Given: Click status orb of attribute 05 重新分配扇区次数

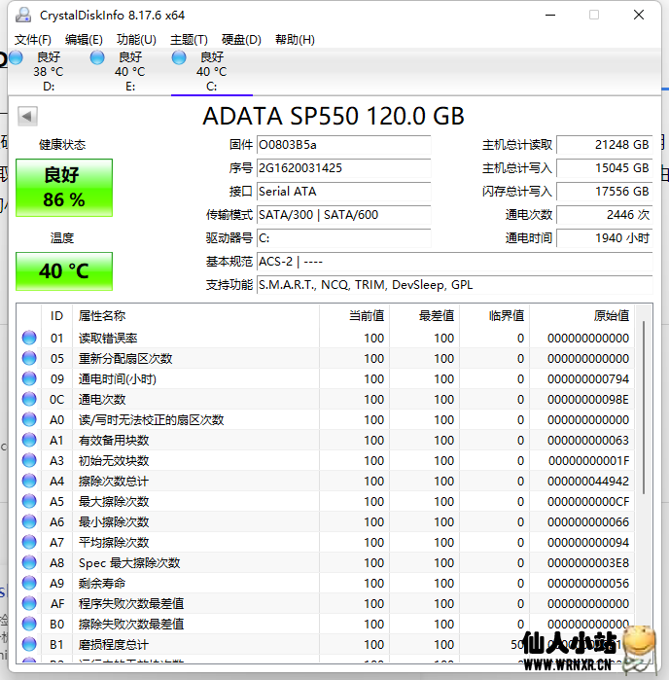Looking at the screenshot, I should point(29,358).
